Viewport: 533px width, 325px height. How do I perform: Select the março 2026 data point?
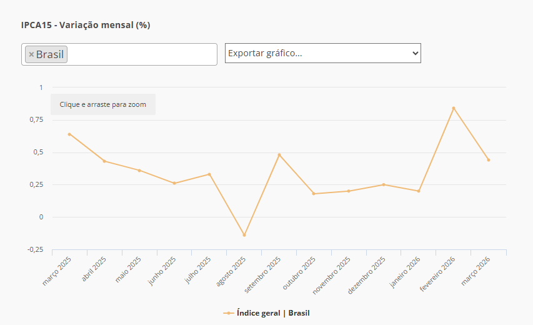tap(489, 160)
